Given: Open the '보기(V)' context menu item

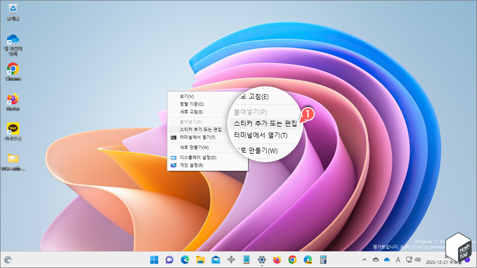Looking at the screenshot, I should [207, 96].
